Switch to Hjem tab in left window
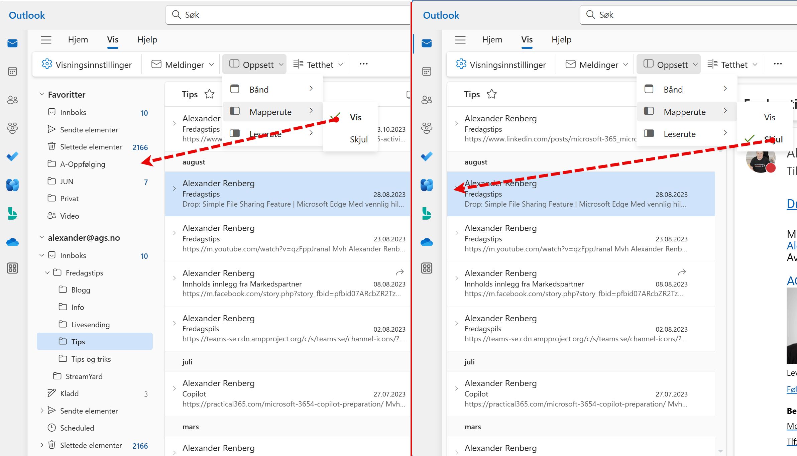 pyautogui.click(x=78, y=40)
